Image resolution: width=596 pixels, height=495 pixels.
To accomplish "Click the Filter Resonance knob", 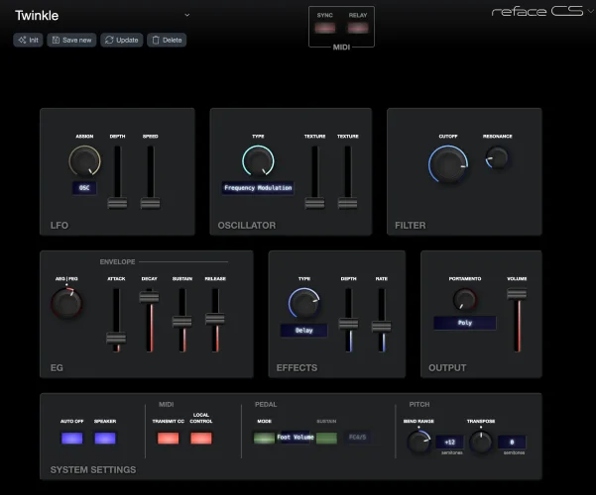I will tap(497, 156).
